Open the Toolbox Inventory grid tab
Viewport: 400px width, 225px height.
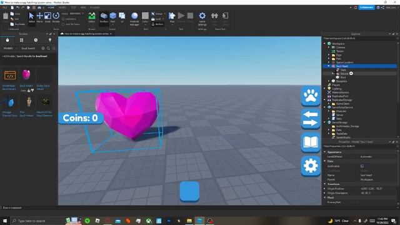pos(21,40)
